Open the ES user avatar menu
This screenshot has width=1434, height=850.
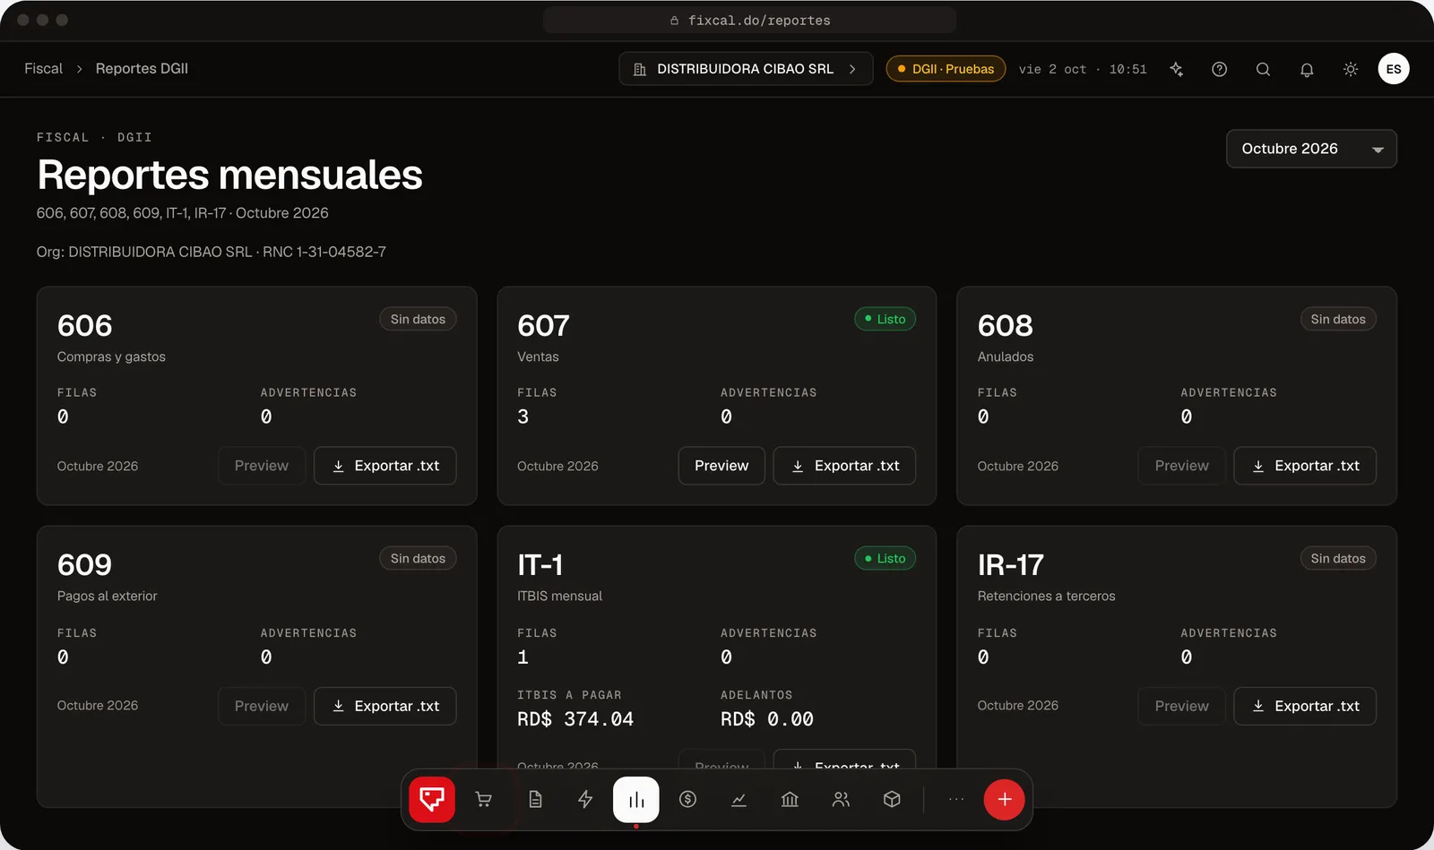tap(1394, 69)
